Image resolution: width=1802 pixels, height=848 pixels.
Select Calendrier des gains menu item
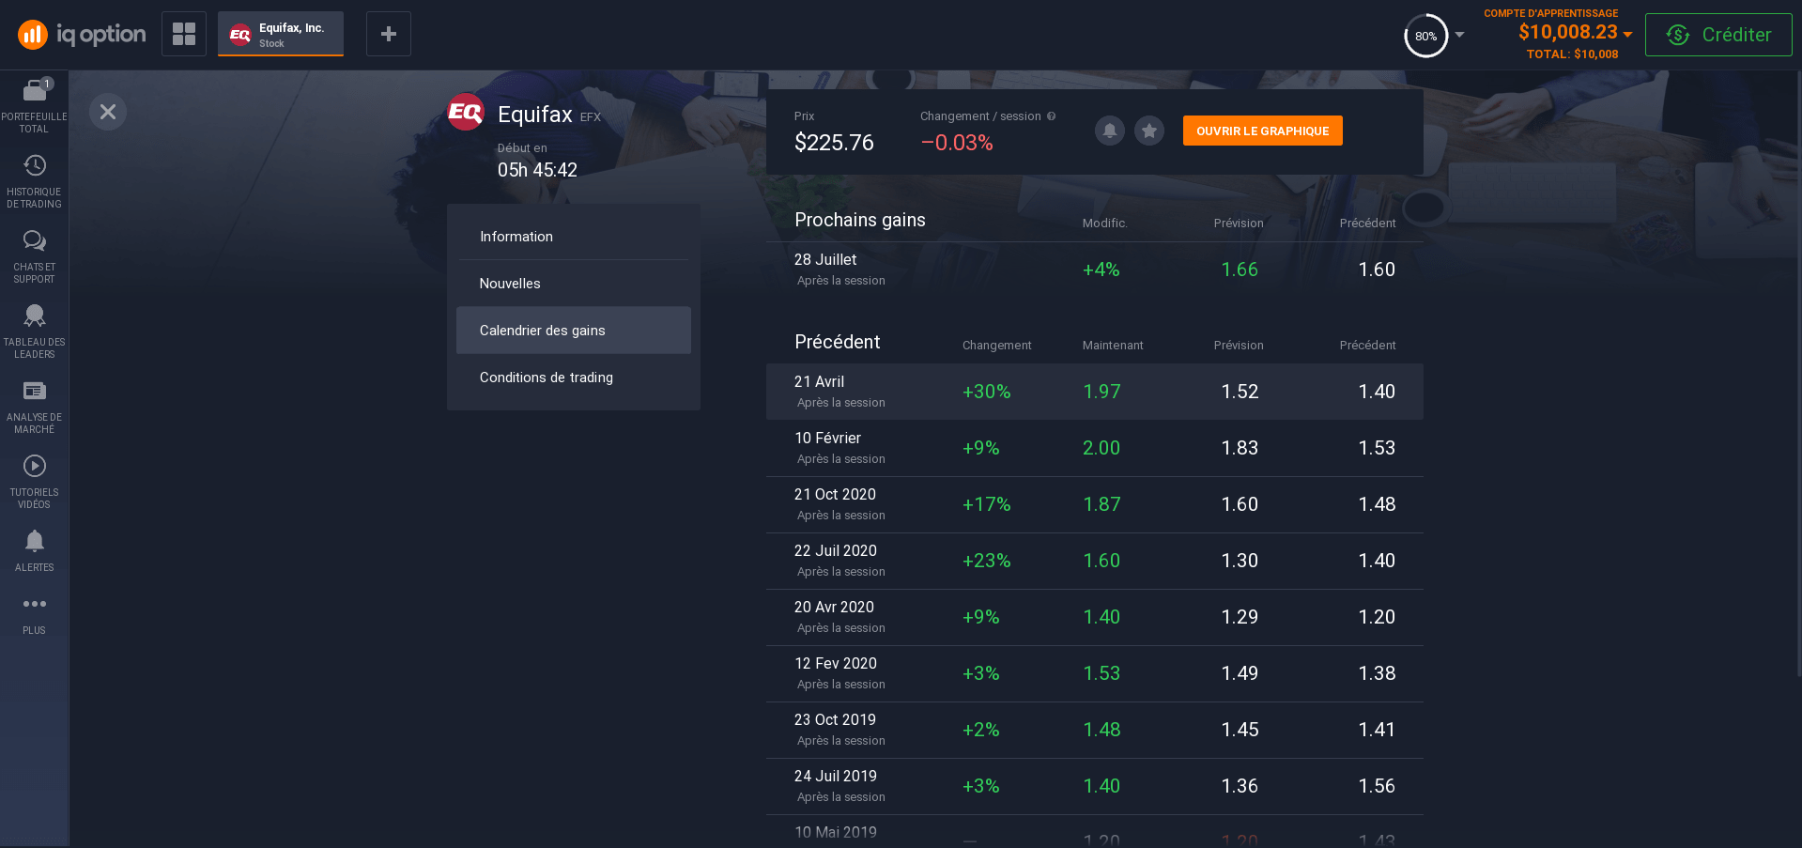pyautogui.click(x=574, y=331)
